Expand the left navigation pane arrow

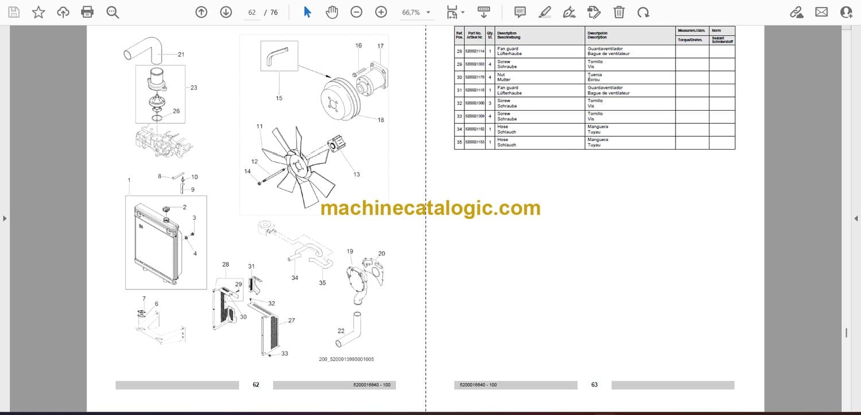[5, 218]
